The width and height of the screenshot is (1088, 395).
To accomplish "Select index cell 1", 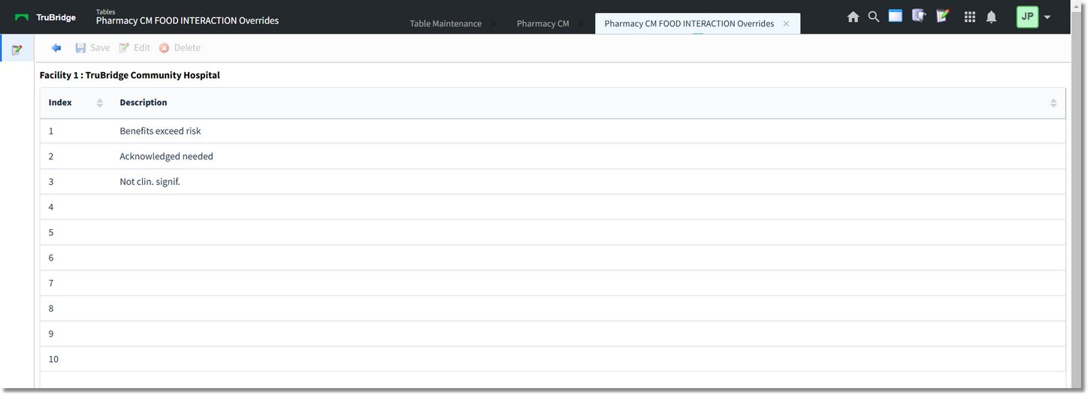I will 51,131.
